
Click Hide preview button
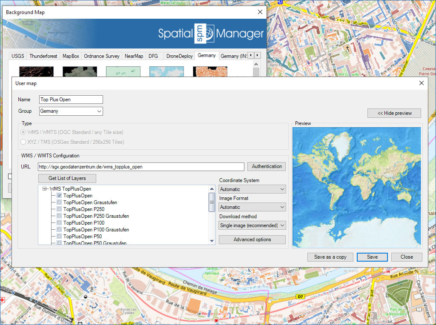394,113
